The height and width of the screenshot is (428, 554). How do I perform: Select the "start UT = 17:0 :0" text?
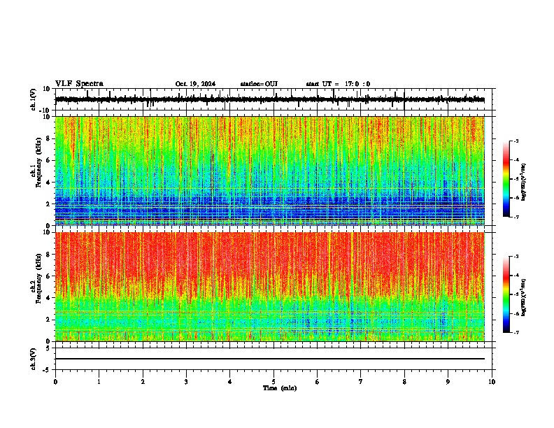click(338, 84)
